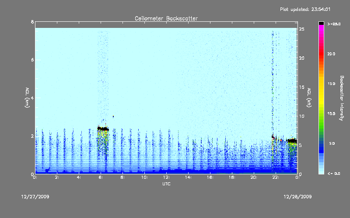Click the black cloud layer near 6 UTC
Image resolution: width=350 pixels, height=218 pixels.
103,129
